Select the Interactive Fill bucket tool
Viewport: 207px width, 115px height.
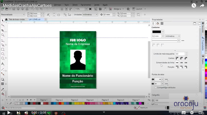coord(3,94)
